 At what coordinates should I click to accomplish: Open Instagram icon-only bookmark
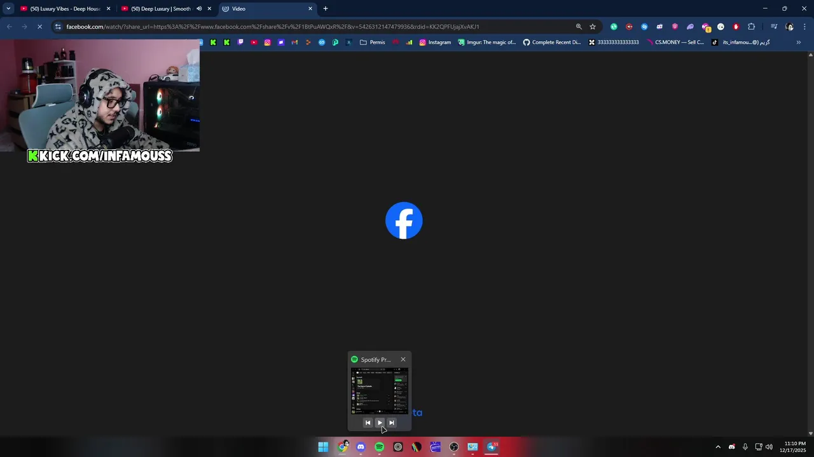[267, 43]
